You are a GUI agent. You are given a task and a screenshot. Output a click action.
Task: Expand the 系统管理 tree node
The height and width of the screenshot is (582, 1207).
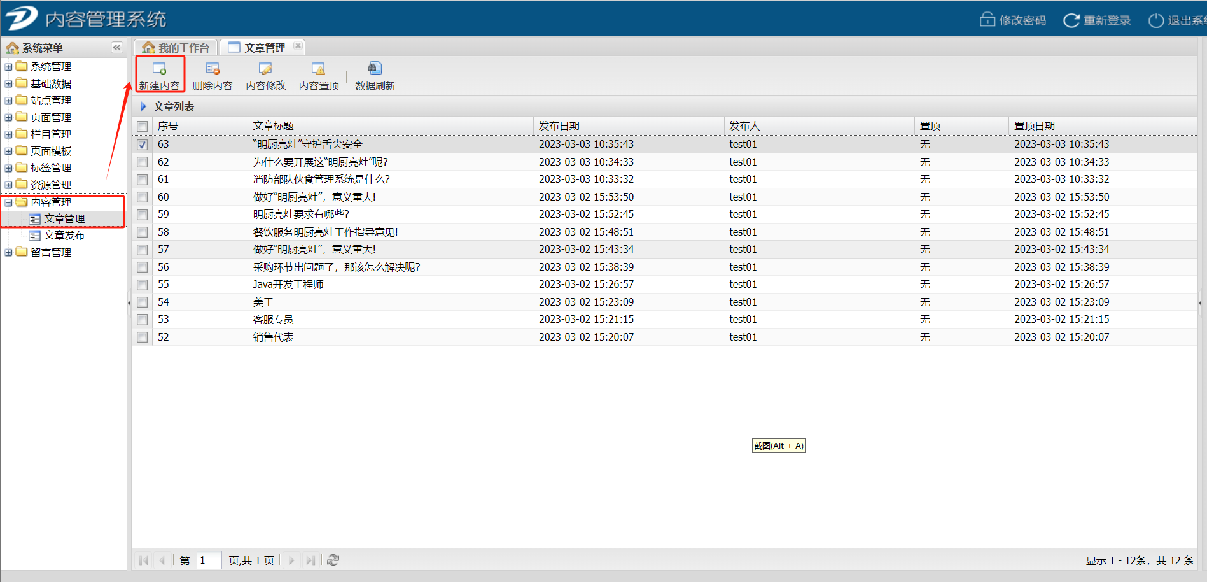pyautogui.click(x=8, y=67)
